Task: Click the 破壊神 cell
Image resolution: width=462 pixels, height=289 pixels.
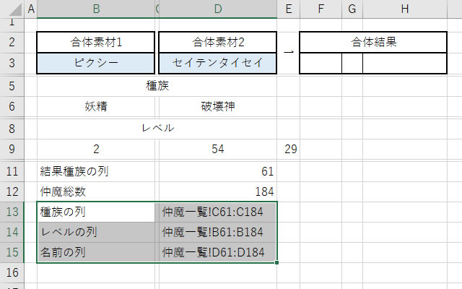Action: [218, 106]
